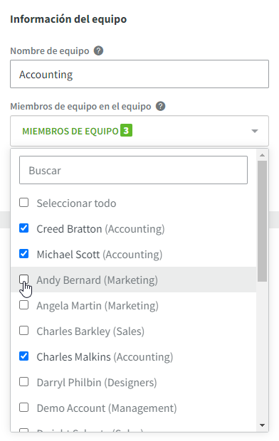Screen dimensions: 279x441
Task: Click help icon next to Nombre de equipo
Action: point(98,51)
